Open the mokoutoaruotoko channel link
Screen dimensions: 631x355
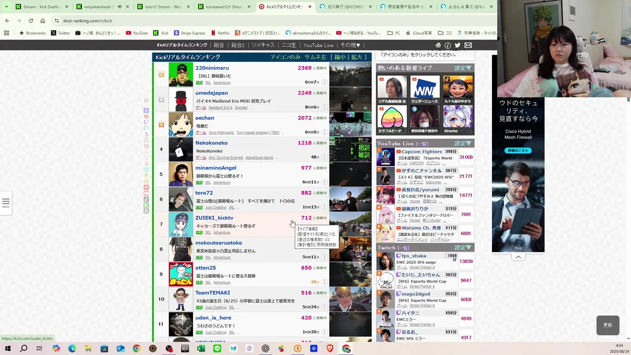[218, 243]
